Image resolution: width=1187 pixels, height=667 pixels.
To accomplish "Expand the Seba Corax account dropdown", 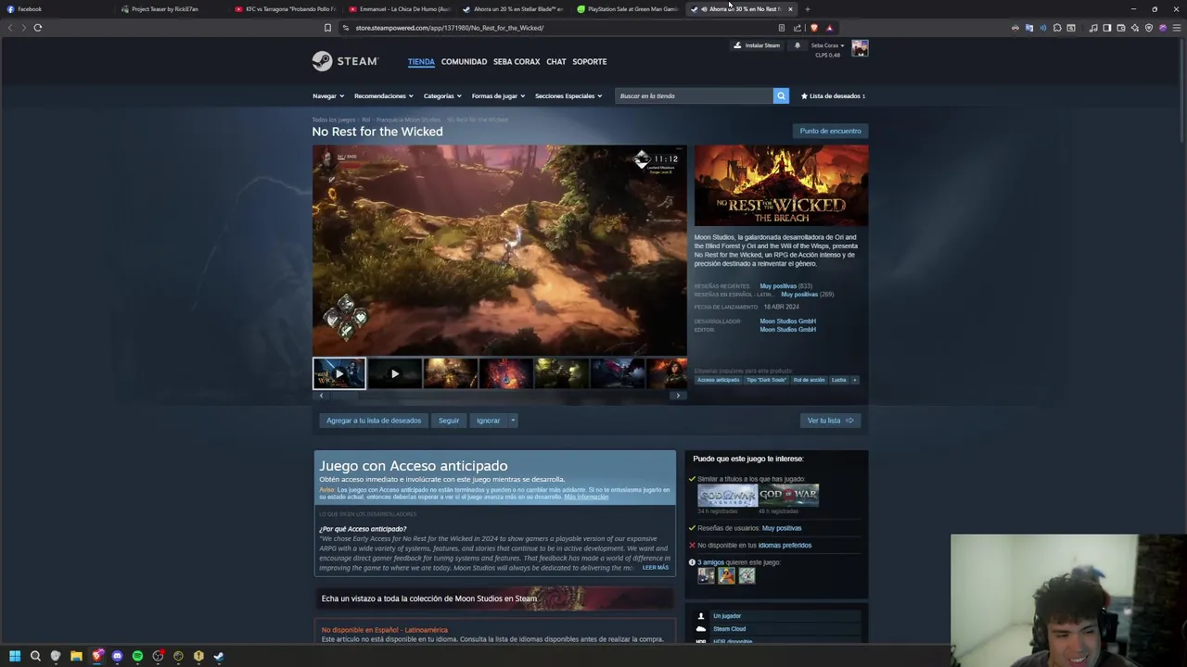I will [827, 45].
